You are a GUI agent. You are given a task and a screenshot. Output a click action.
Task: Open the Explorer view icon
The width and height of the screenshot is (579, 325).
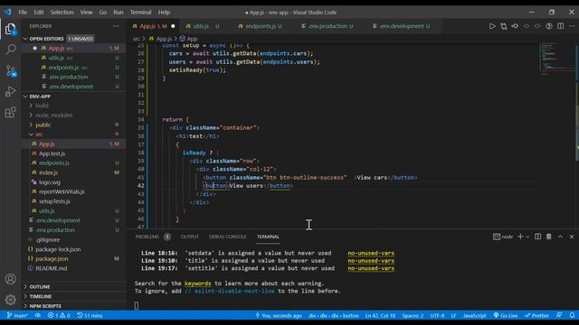pyautogui.click(x=10, y=29)
